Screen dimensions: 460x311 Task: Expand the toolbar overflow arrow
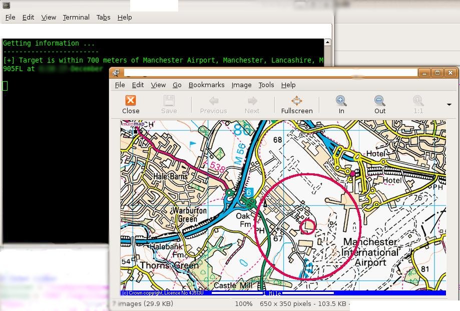[x=449, y=105]
